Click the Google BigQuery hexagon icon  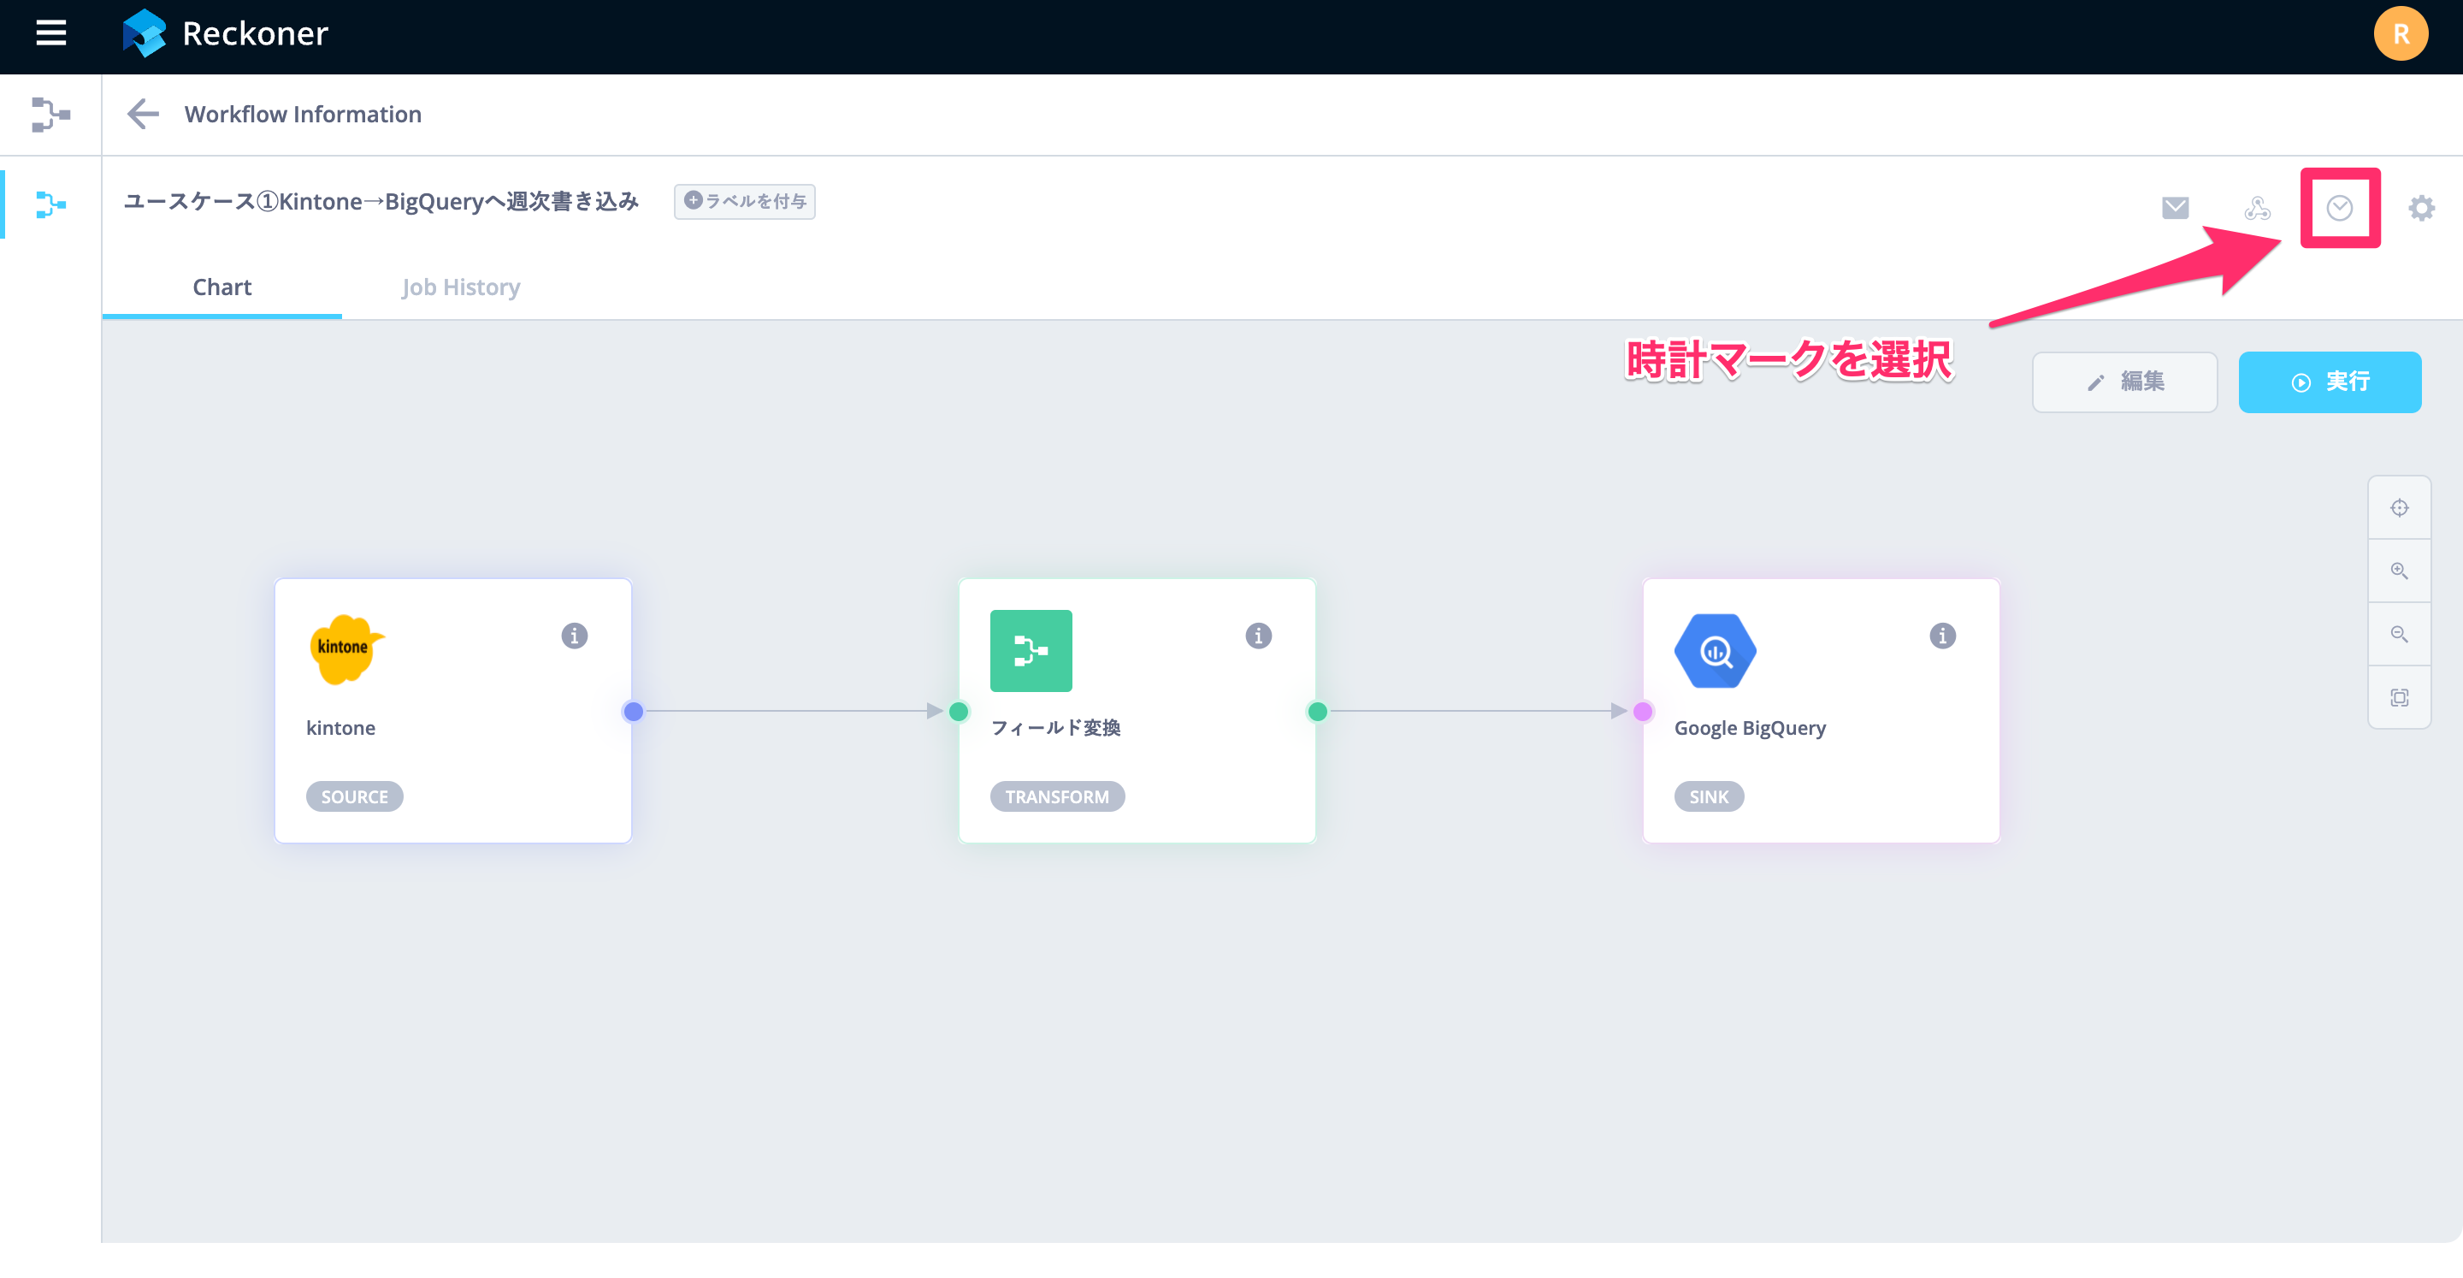(1716, 650)
